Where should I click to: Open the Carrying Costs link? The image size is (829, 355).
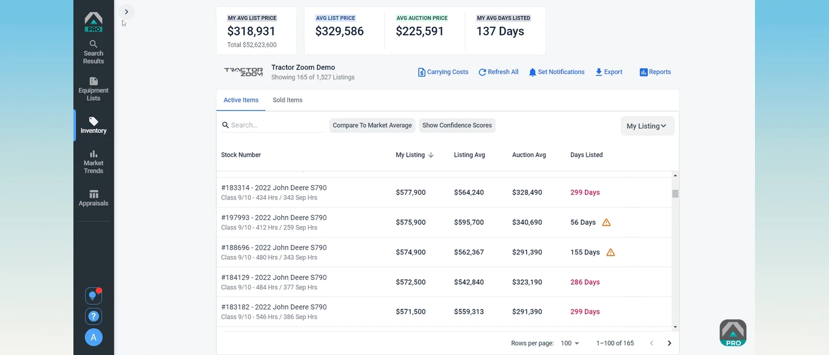tap(443, 72)
